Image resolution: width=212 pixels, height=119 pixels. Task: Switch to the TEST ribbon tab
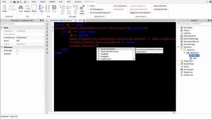point(61,2)
